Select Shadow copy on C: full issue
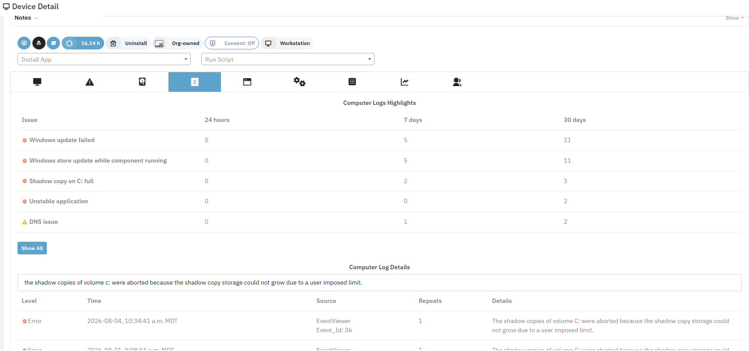The height and width of the screenshot is (351, 749). 61,181
